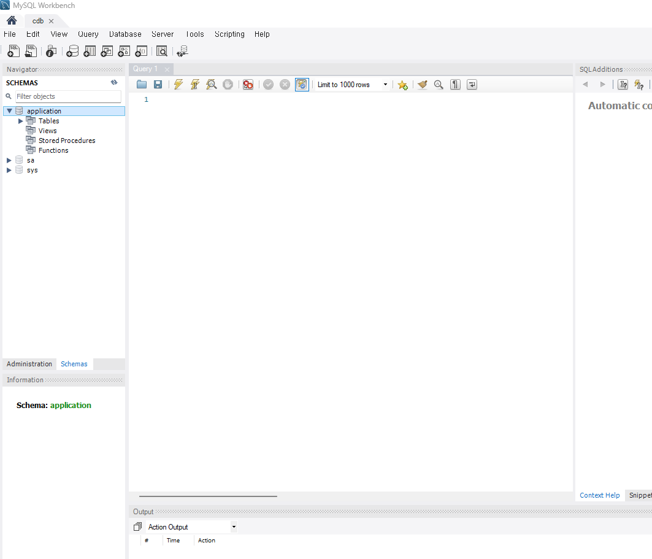Create a new SQL tab for queries

(13, 51)
